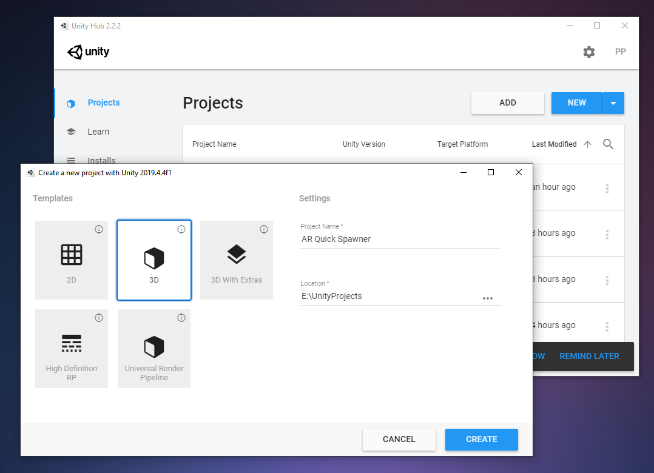The image size is (654, 473).
Task: Show info for 3D With Extras template
Action: click(x=264, y=229)
